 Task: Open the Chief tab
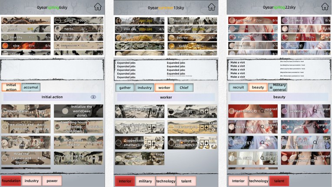184,87
